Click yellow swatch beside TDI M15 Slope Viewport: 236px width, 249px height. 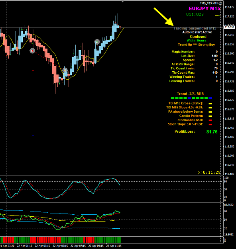coord(210,108)
